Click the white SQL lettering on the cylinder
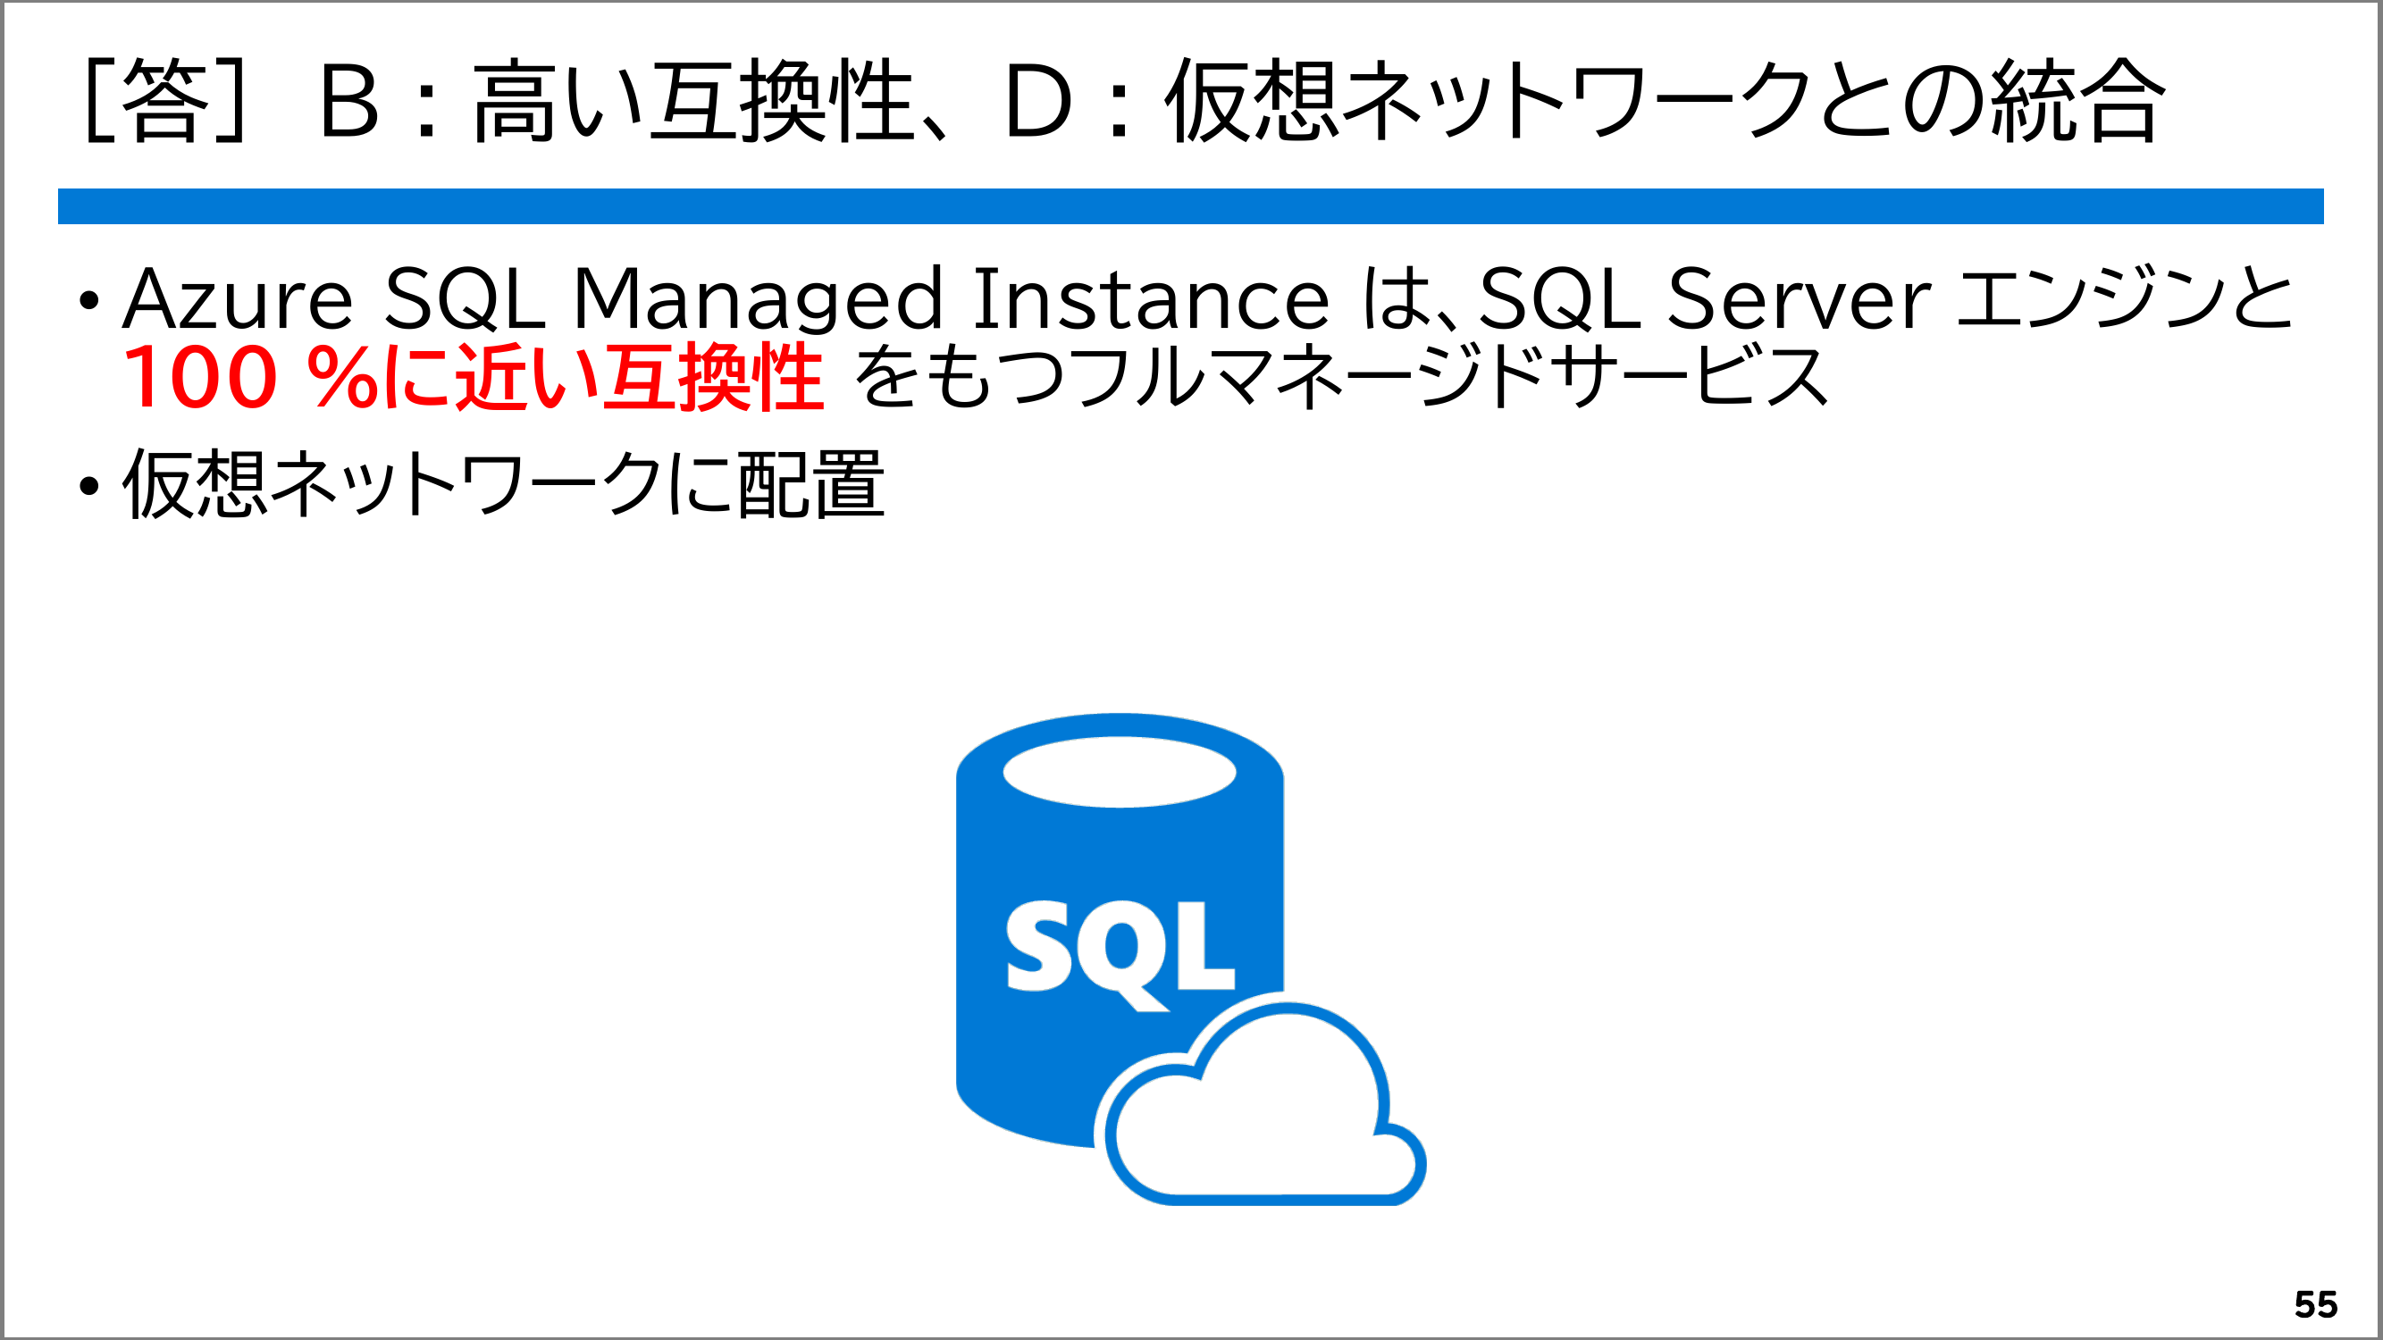Viewport: 2383px width, 1340px height. coord(1120,950)
